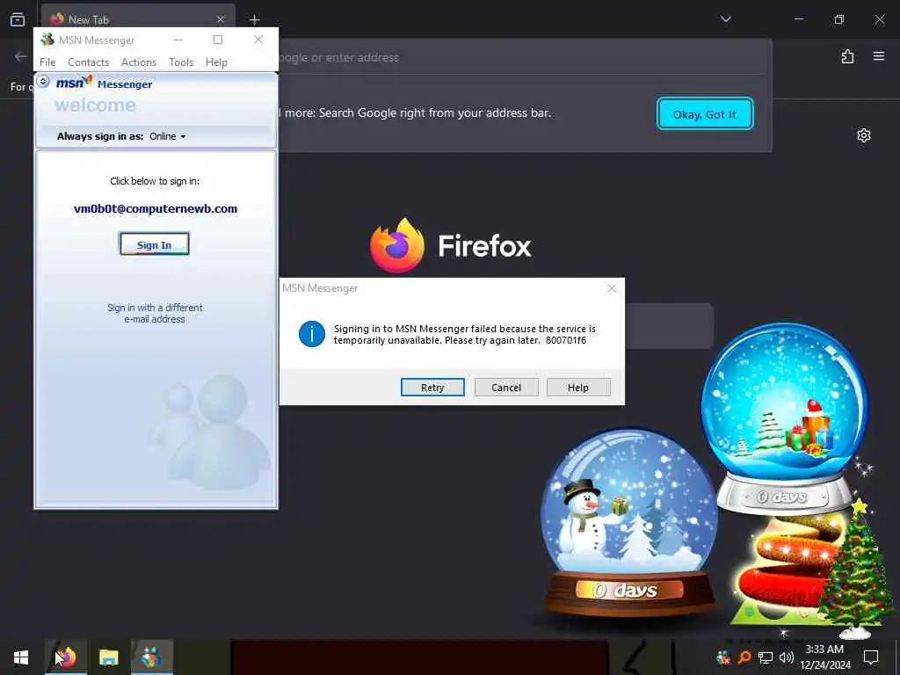Open the volume speaker icon in tray
Image resolution: width=900 pixels, height=675 pixels.
click(787, 657)
